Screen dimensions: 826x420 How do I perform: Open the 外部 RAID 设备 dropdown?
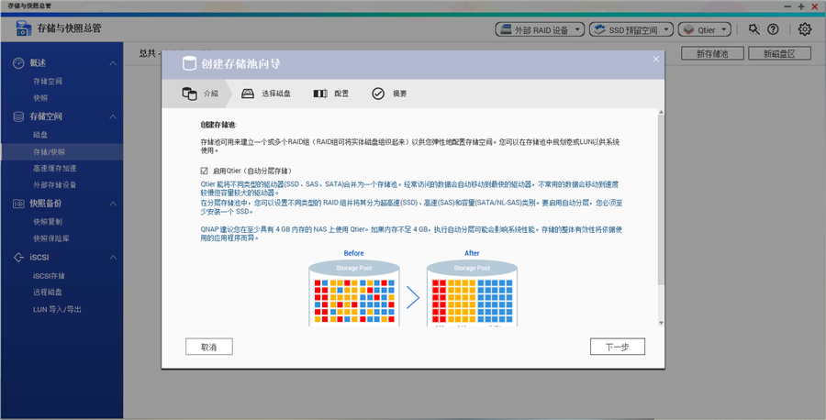click(539, 29)
